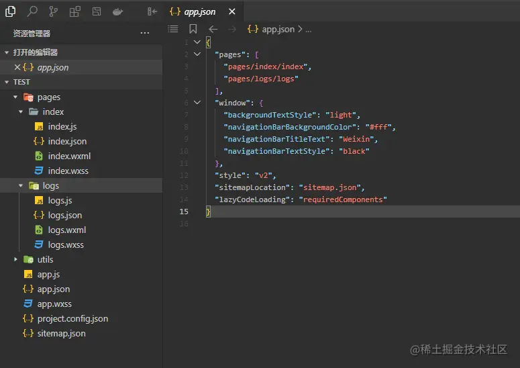Collapse the index folder arrow

tap(21, 112)
